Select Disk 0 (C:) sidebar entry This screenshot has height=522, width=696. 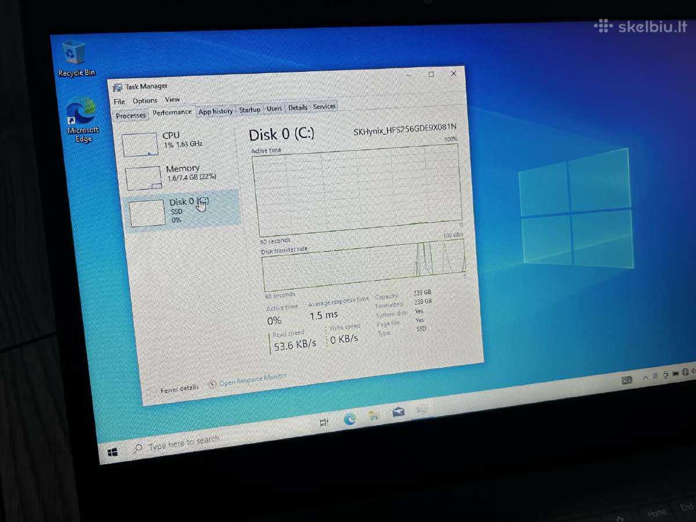coord(183,209)
